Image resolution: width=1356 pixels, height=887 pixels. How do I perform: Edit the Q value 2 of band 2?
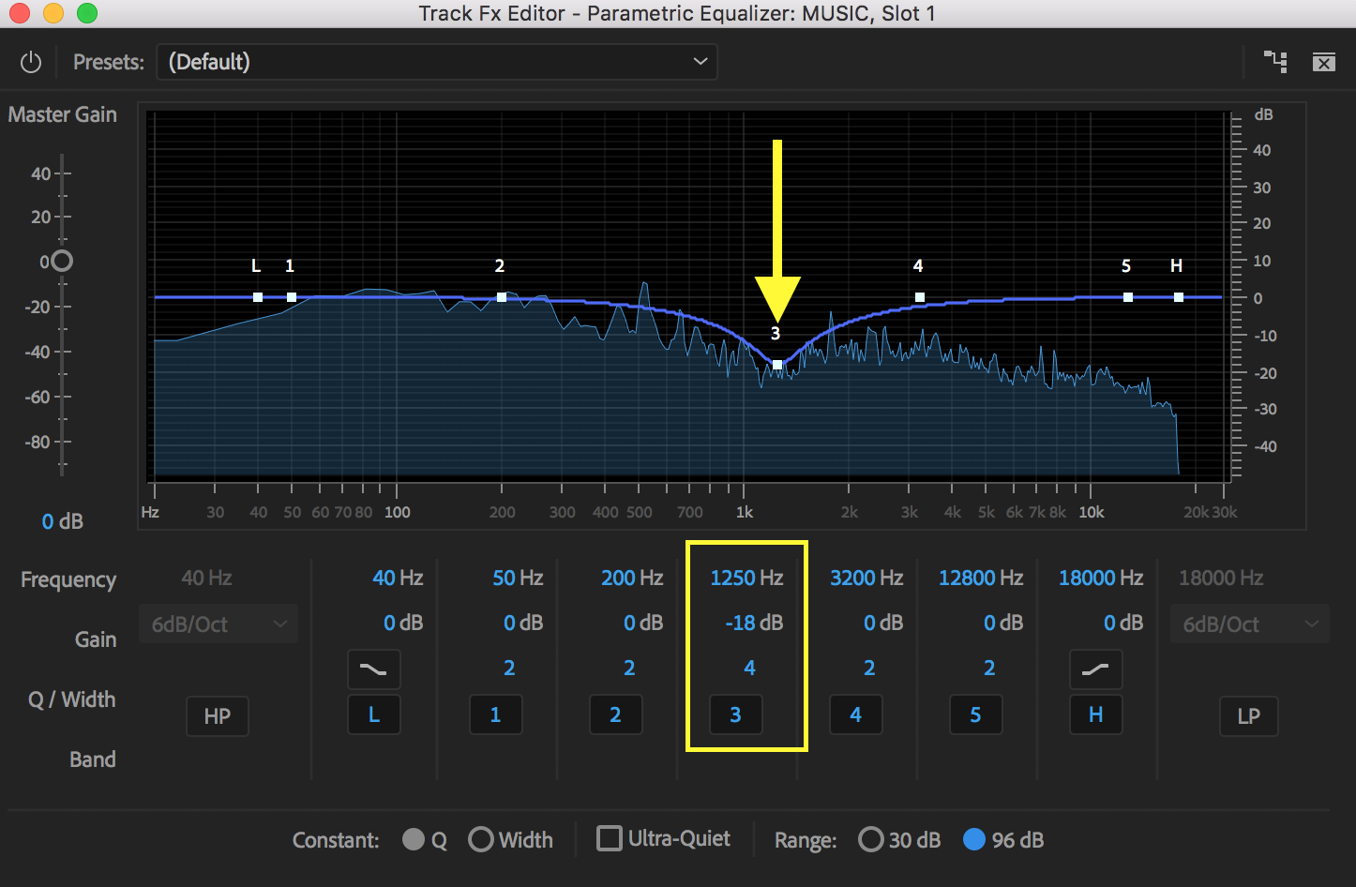pos(629,668)
